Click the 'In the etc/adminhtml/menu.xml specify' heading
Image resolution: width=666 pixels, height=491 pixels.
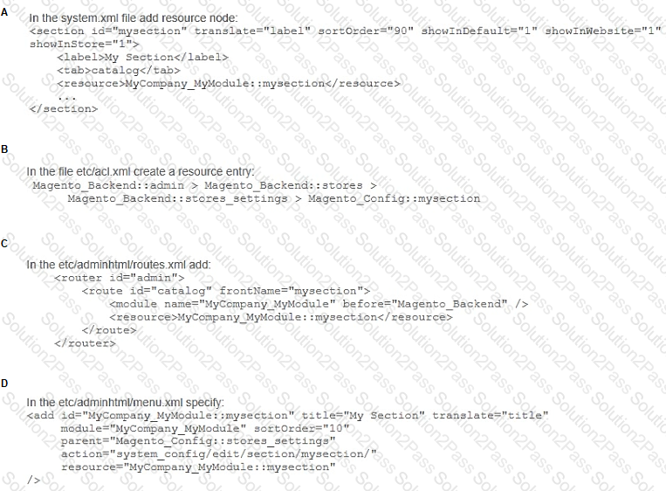click(x=126, y=402)
